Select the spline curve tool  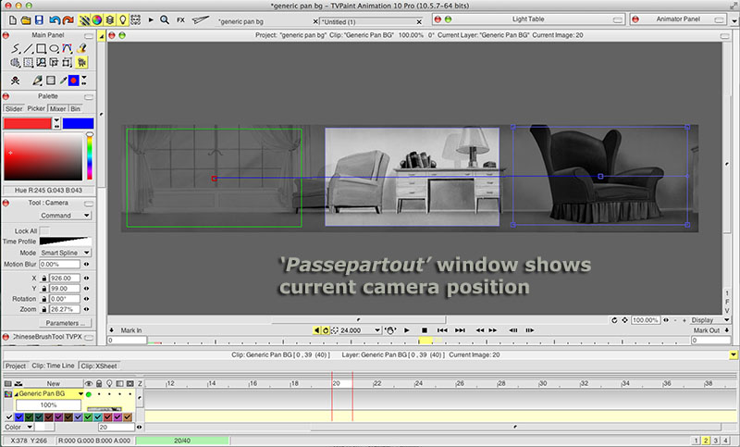click(67, 48)
